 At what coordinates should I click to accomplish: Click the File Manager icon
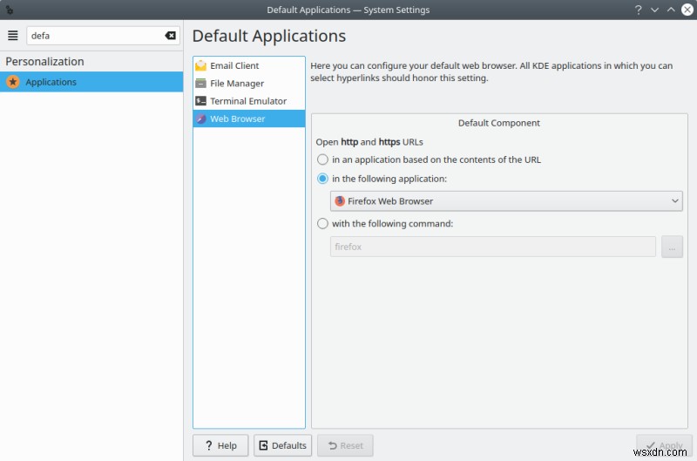(201, 83)
